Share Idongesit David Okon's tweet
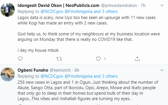 click(137, 59)
